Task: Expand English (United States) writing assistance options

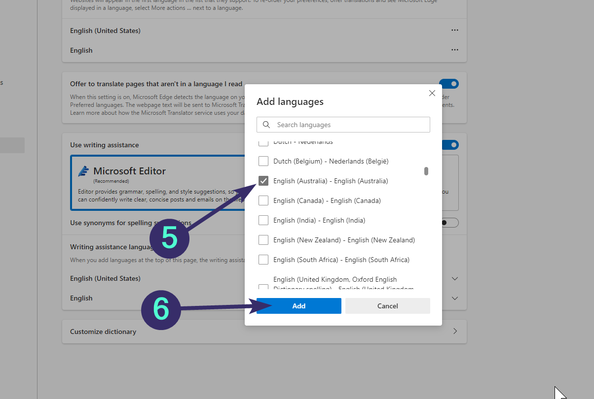Action: point(454,278)
